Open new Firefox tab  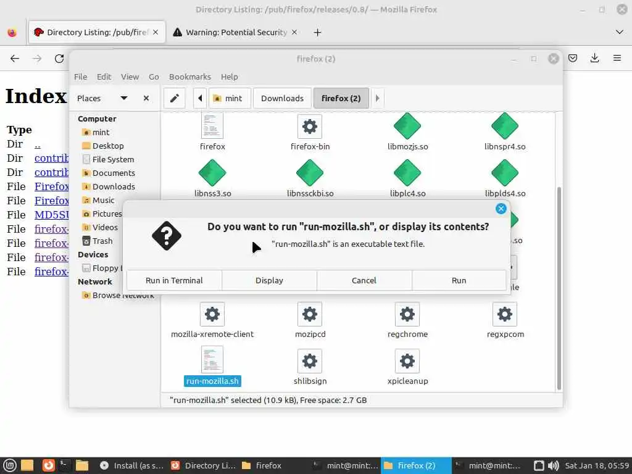tap(317, 32)
